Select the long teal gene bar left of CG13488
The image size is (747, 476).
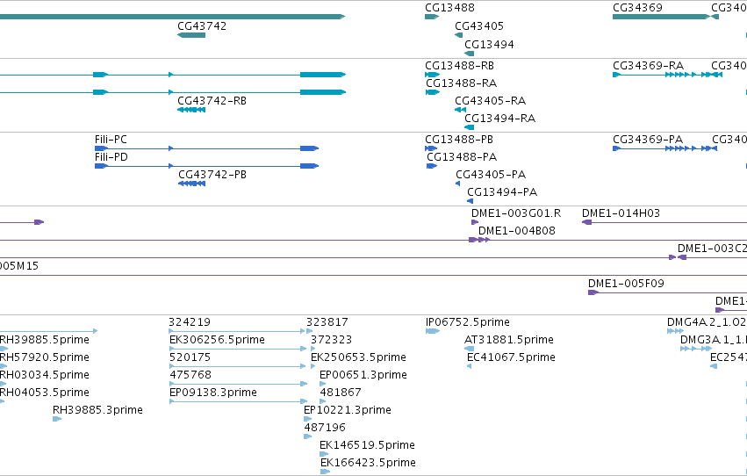coord(172,17)
